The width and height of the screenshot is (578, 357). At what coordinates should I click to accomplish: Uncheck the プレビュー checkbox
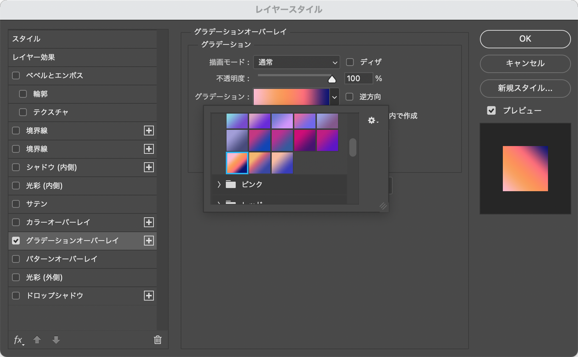tap(491, 110)
